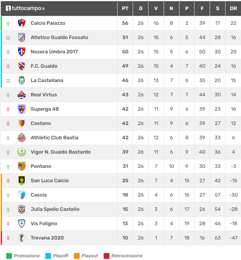Viewport: 241px width, 260px height.
Task: Open the Atletico Gualdo Fossato team page
Action: point(59,38)
